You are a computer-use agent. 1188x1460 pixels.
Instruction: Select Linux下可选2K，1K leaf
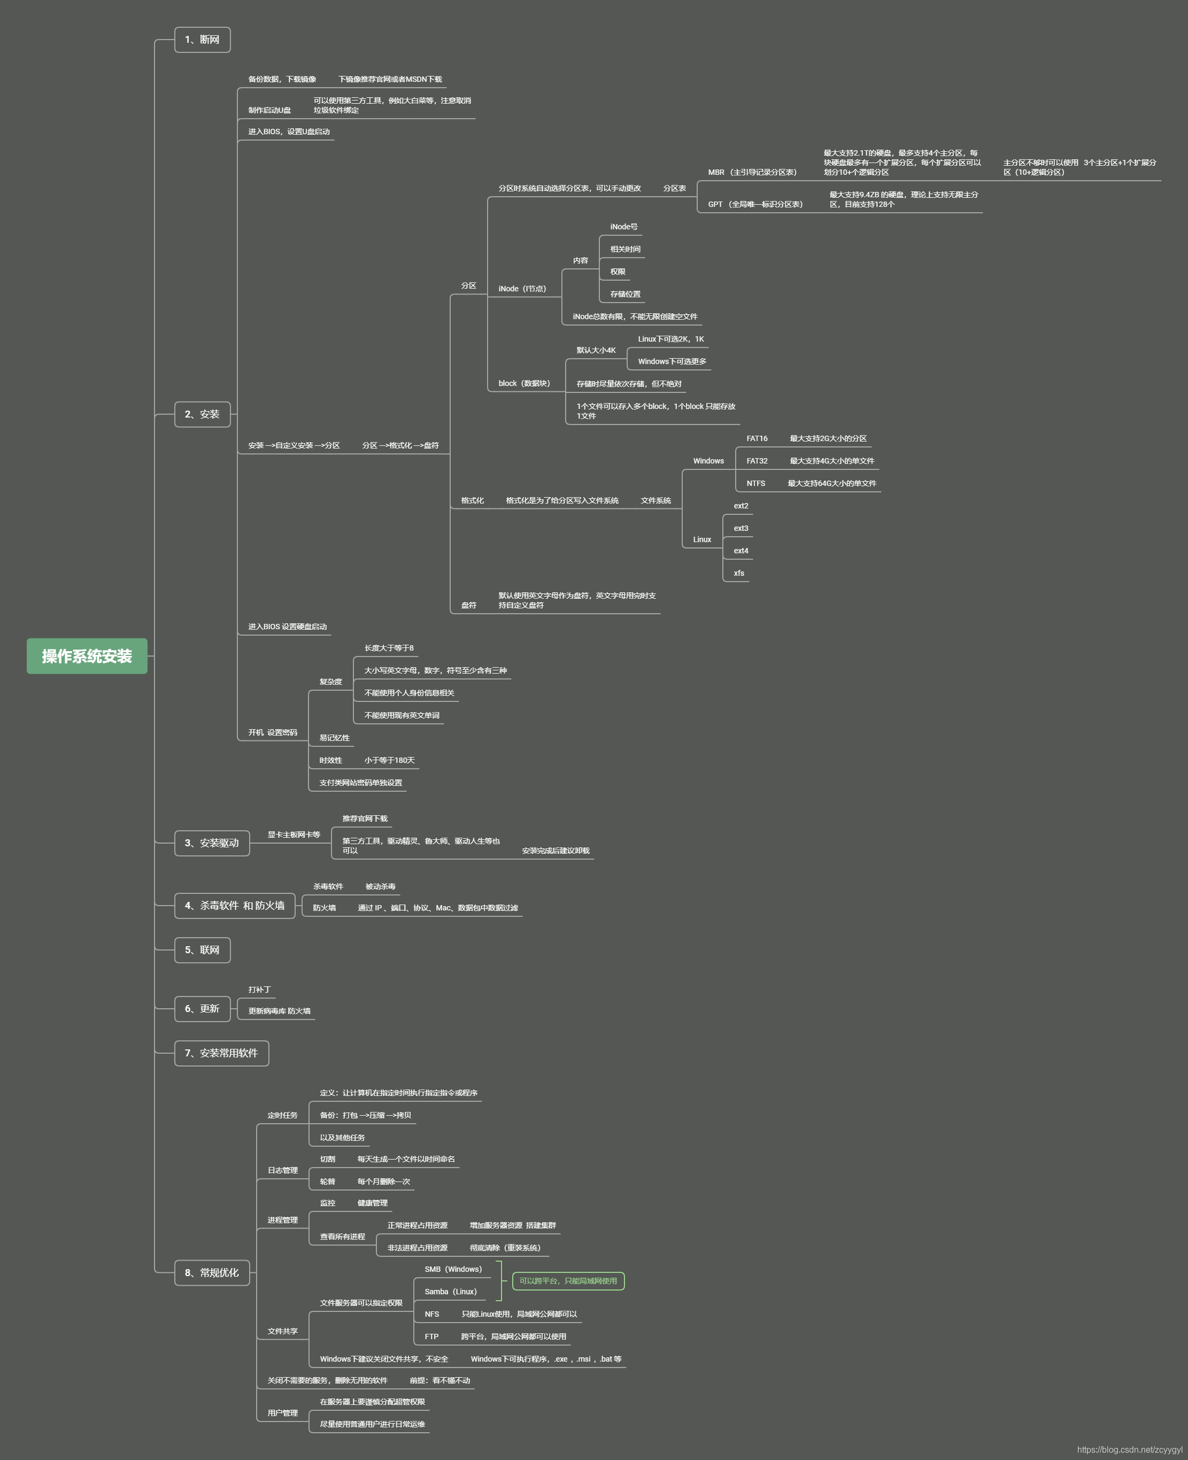point(670,338)
